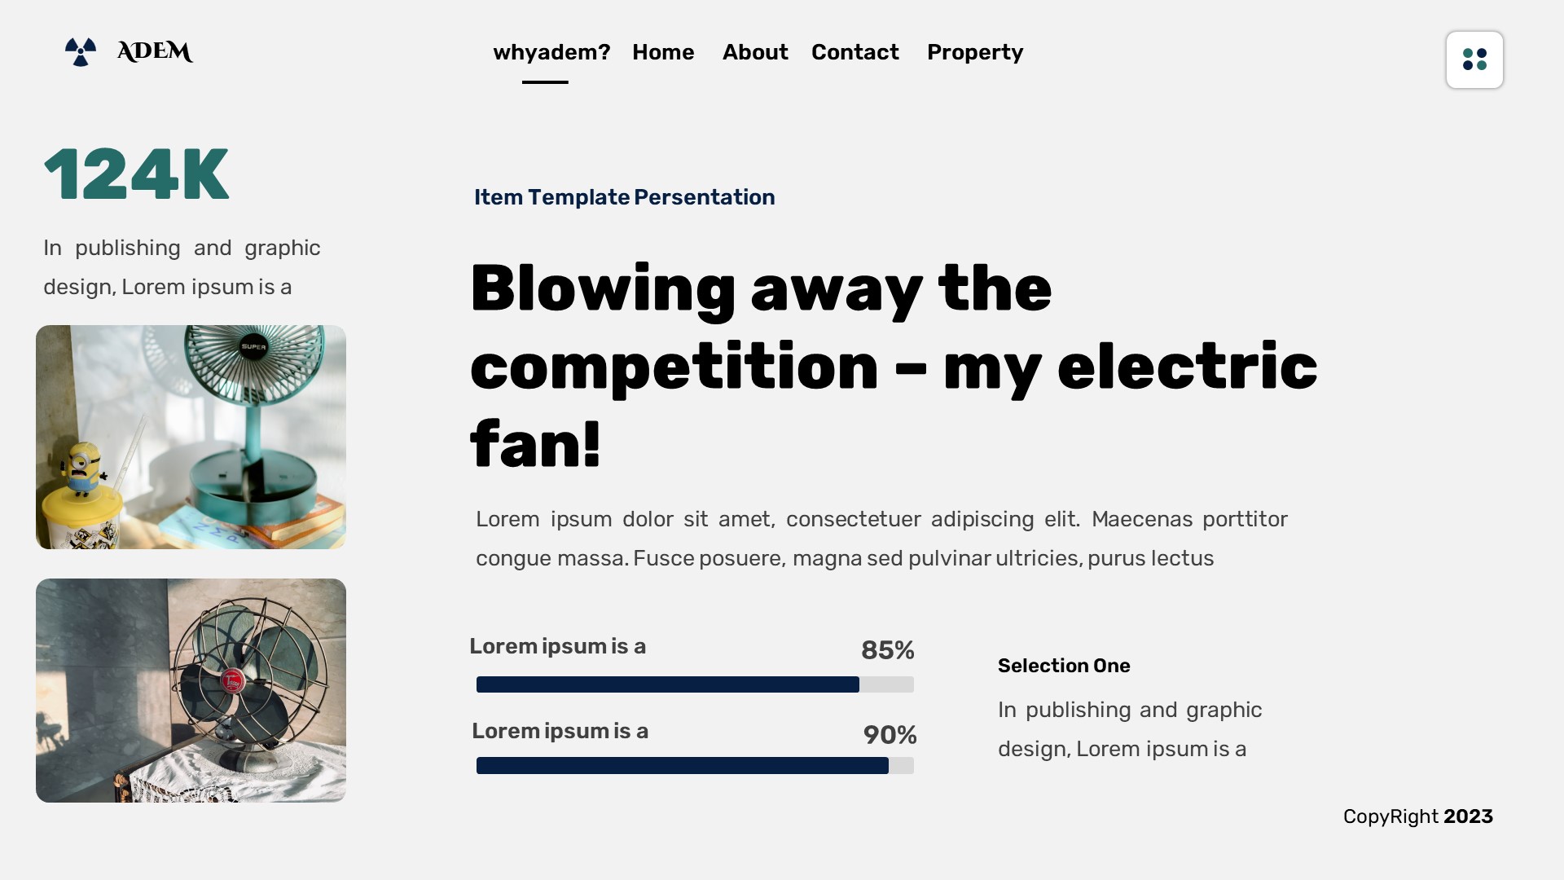Select the ADEM wordmark next to the logo

click(x=155, y=51)
